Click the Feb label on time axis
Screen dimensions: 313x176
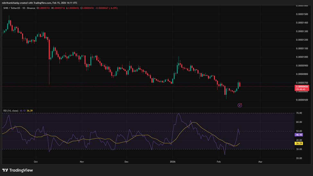pos(219,162)
